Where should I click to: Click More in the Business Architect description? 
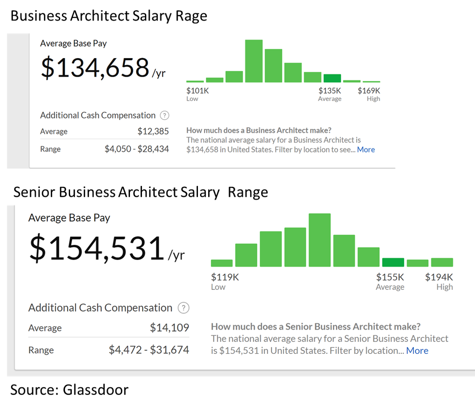[366, 149]
